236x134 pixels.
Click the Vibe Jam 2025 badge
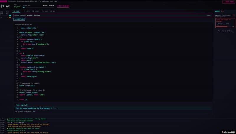(x=228, y=132)
